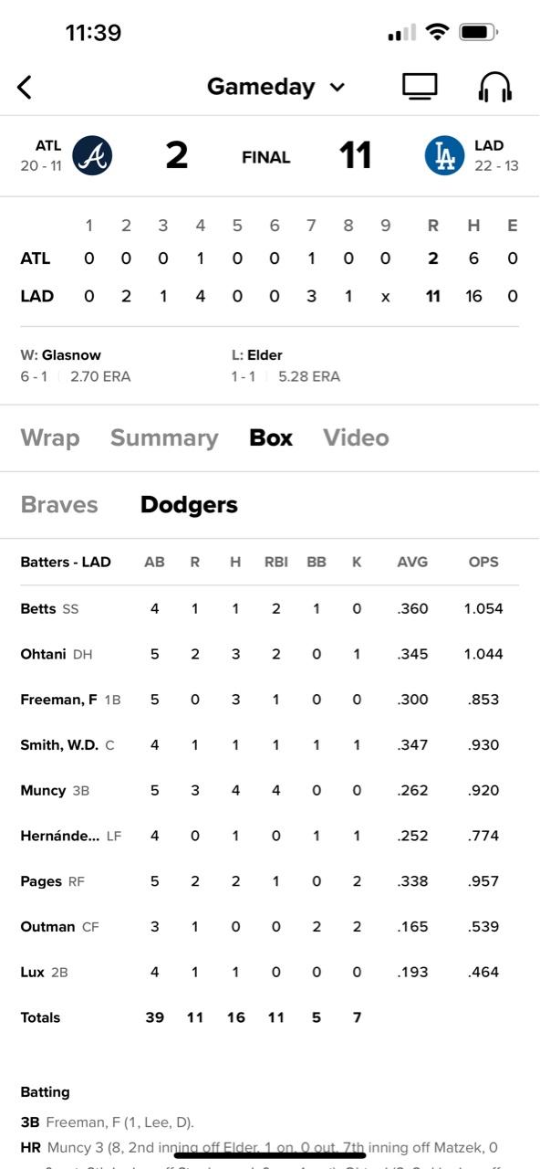Tap the headphones audio icon
The width and height of the screenshot is (540, 1169).
tap(495, 87)
